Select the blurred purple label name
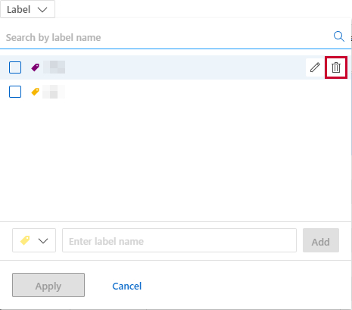 click(54, 67)
